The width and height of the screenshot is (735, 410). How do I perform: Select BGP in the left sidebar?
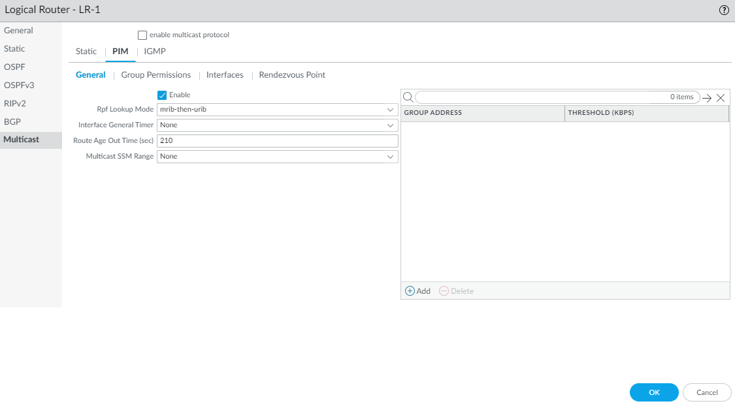13,121
